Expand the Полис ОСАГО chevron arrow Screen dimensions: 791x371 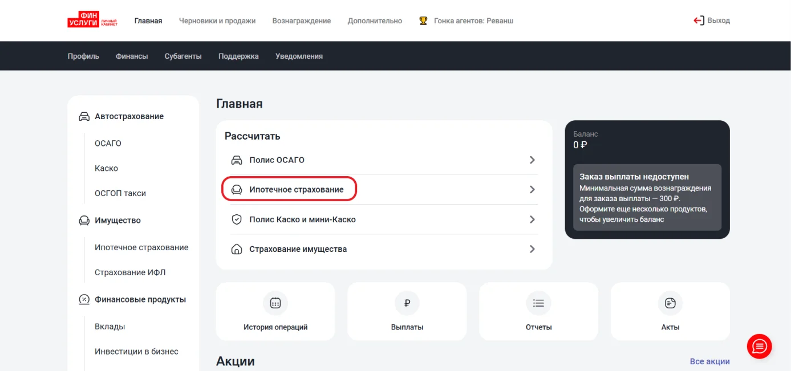[532, 160]
